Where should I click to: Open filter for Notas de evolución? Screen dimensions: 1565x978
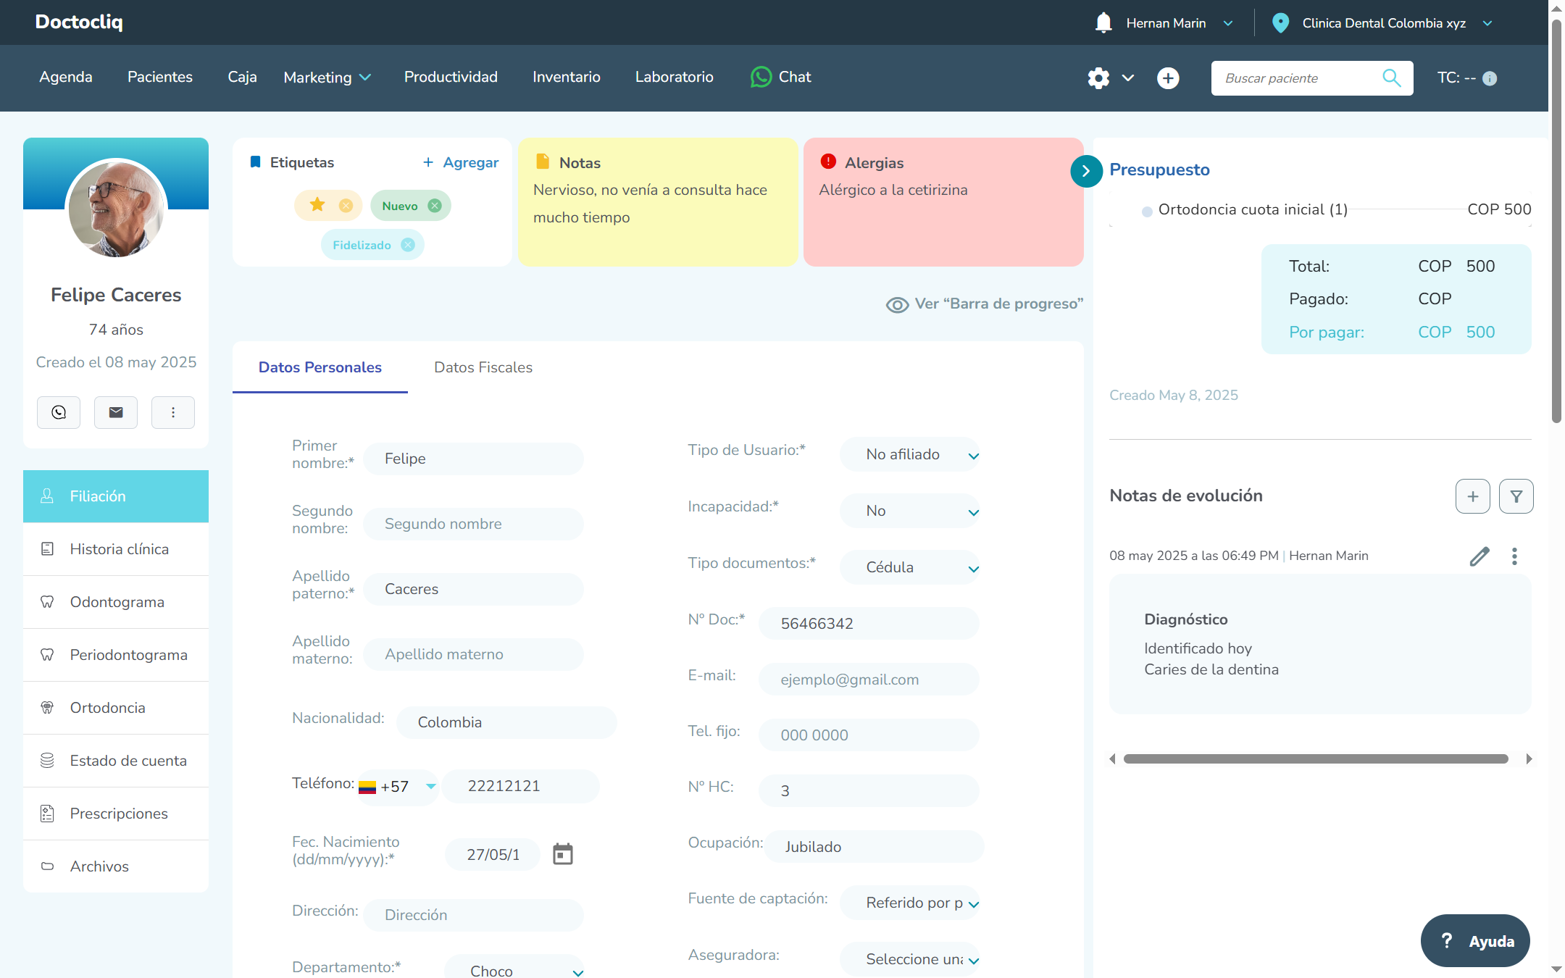[1516, 496]
